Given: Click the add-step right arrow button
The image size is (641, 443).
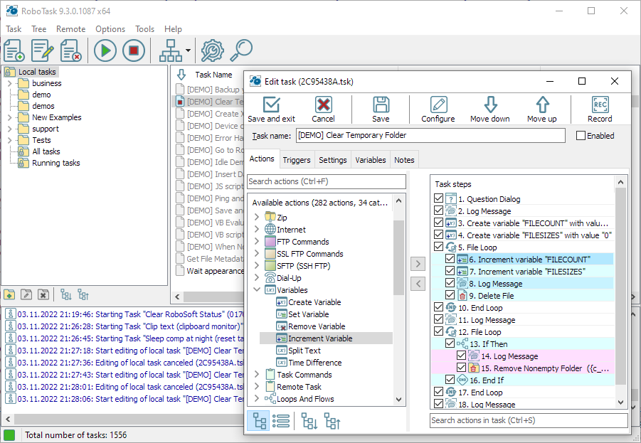Looking at the screenshot, I should [x=418, y=265].
